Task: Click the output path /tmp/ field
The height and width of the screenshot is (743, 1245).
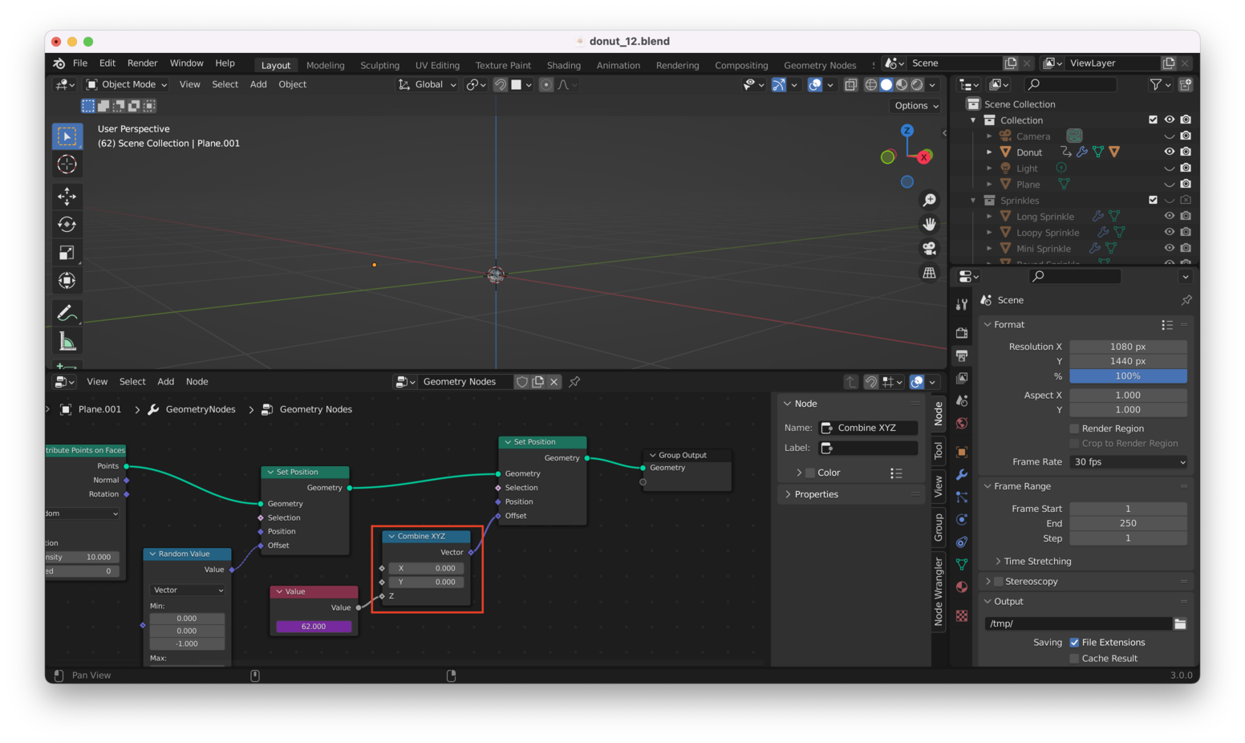Action: point(1077,623)
